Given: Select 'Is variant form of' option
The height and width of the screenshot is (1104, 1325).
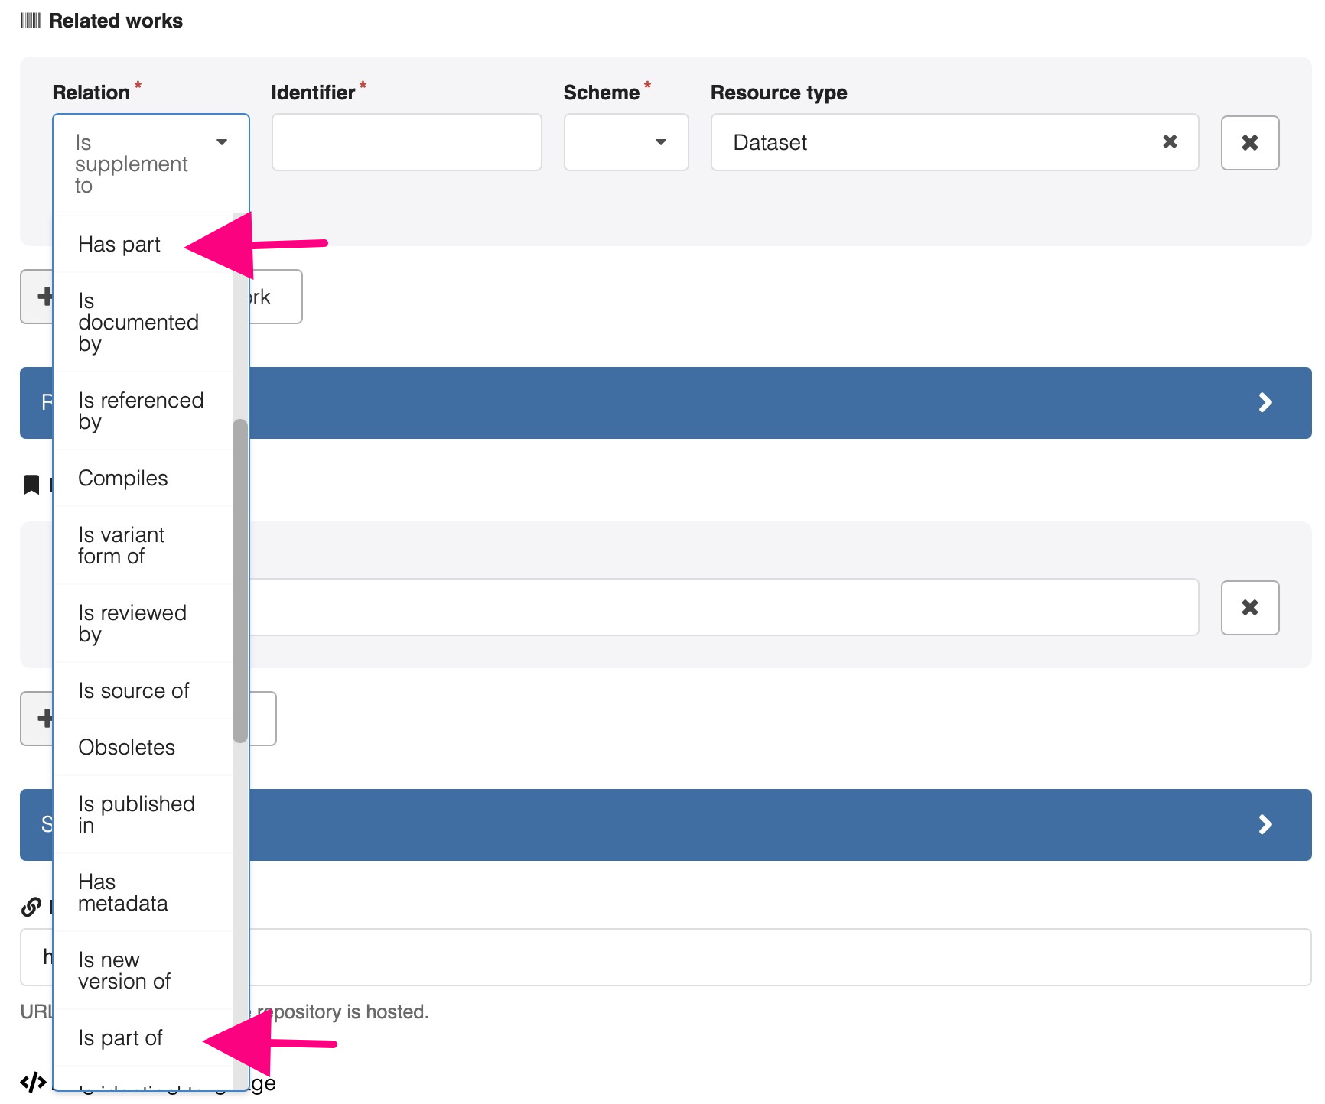Looking at the screenshot, I should [x=122, y=545].
